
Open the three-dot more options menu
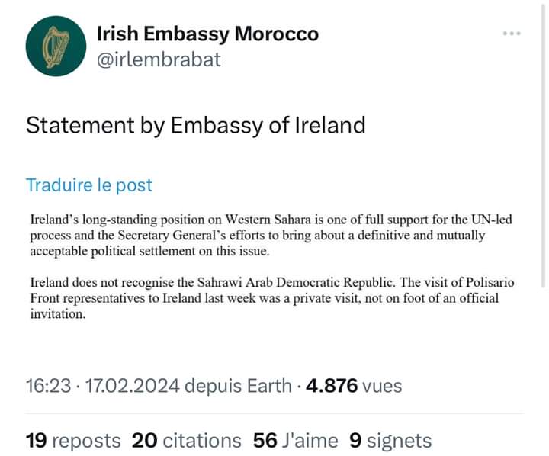click(x=512, y=34)
